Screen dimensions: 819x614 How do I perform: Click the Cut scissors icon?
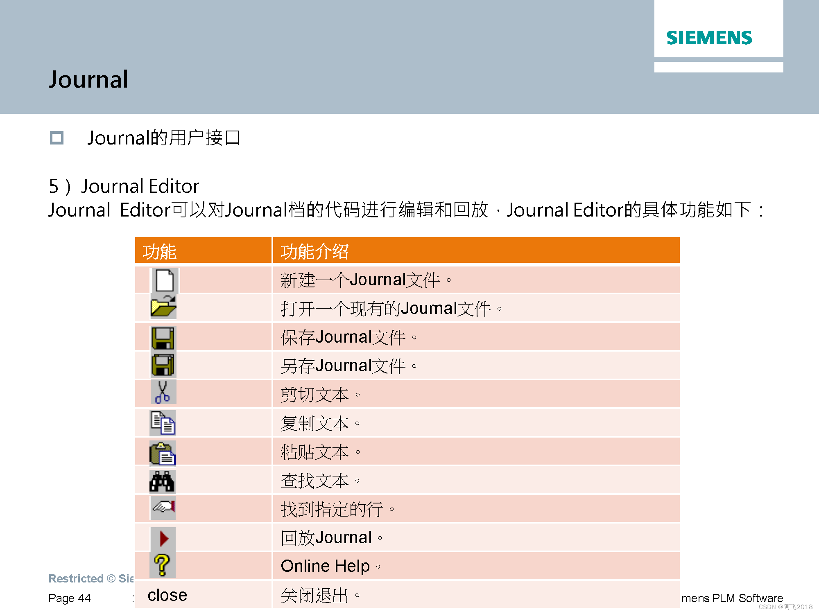pos(163,392)
